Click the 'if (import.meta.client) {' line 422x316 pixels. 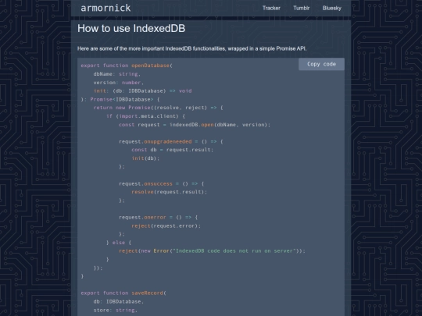pyautogui.click(x=145, y=116)
